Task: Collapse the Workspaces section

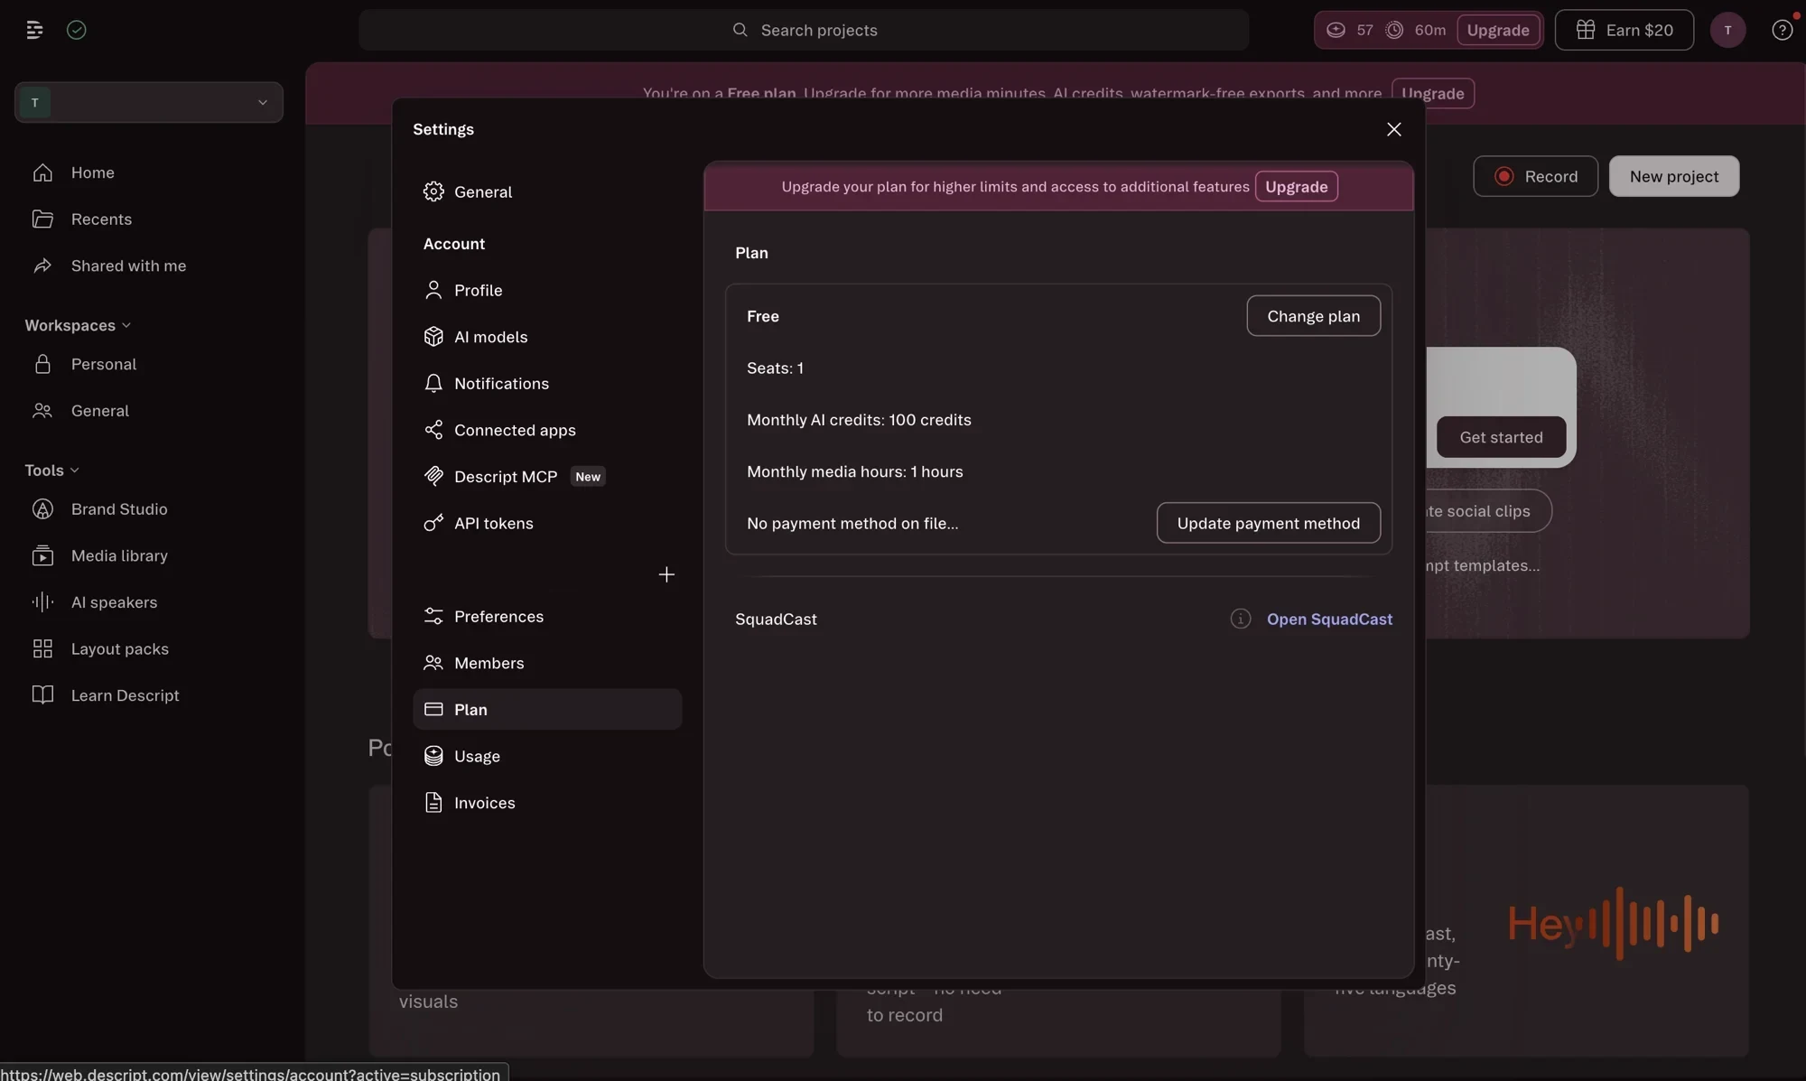Action: coord(78,325)
